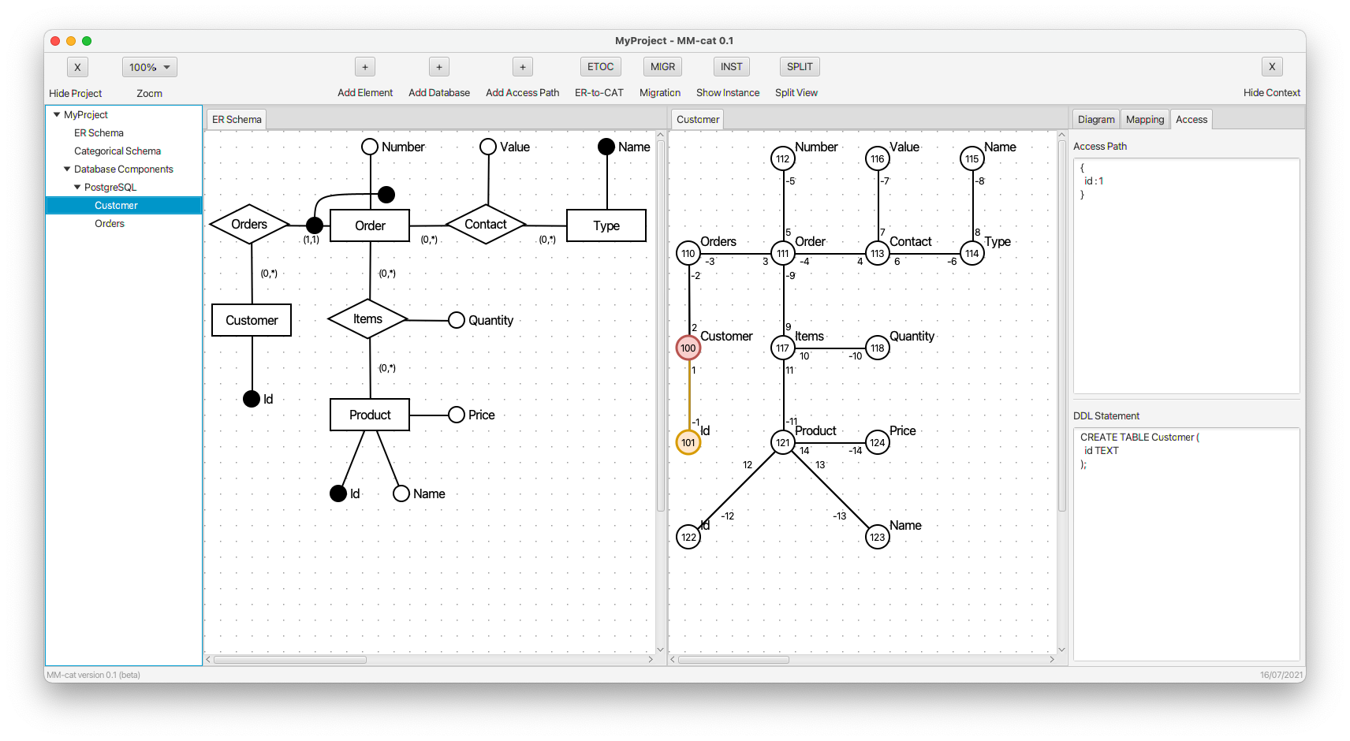Select categorical node 101 Id
The image size is (1350, 741).
point(688,442)
